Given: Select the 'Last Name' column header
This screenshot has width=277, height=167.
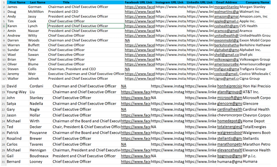Looking at the screenshot, I should tap(38, 2).
